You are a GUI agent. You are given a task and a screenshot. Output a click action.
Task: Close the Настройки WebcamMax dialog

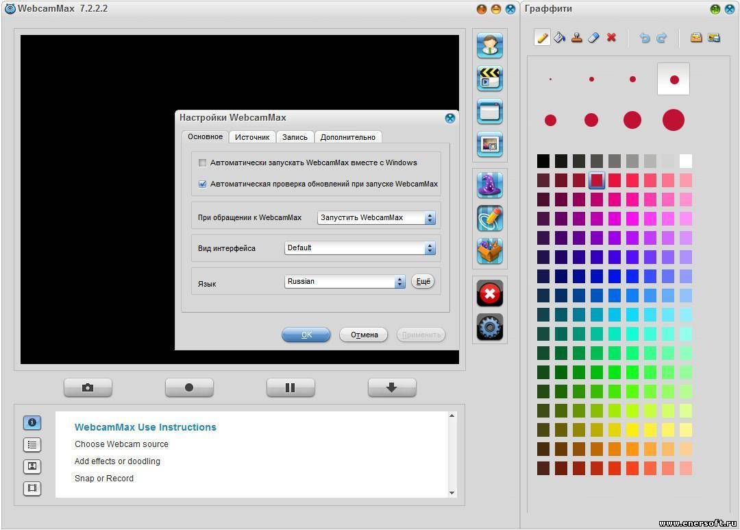pos(450,118)
